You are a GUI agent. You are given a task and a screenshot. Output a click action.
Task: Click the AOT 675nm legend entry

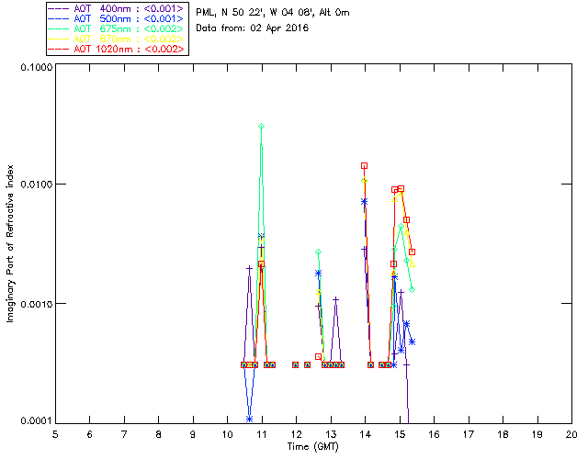[x=117, y=28]
